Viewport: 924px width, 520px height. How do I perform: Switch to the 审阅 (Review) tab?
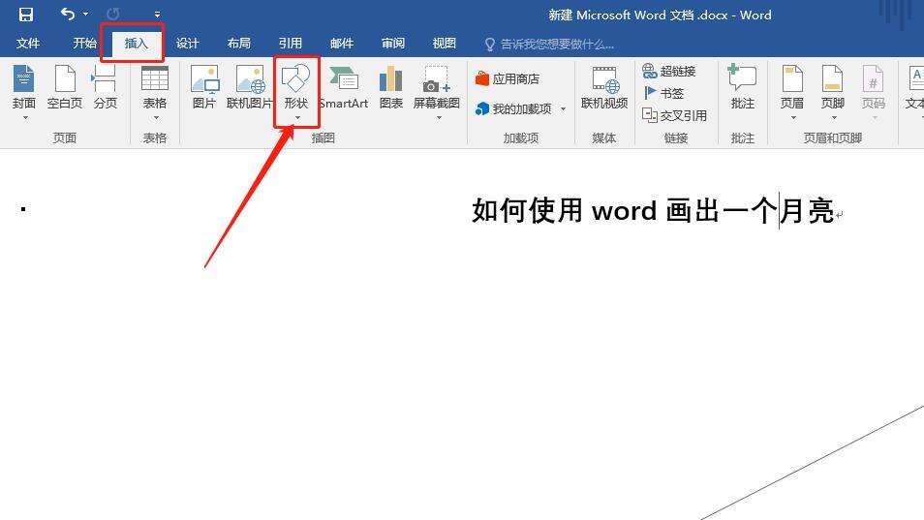393,43
